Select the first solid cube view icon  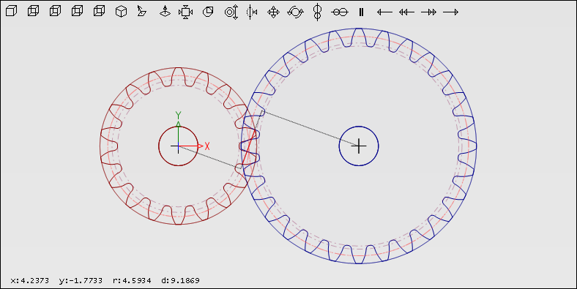tap(12, 12)
